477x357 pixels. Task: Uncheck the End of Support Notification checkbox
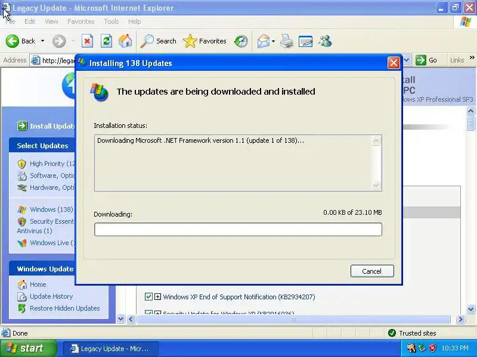[x=148, y=296]
